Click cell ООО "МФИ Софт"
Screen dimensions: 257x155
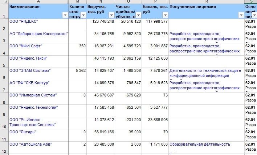38,49
